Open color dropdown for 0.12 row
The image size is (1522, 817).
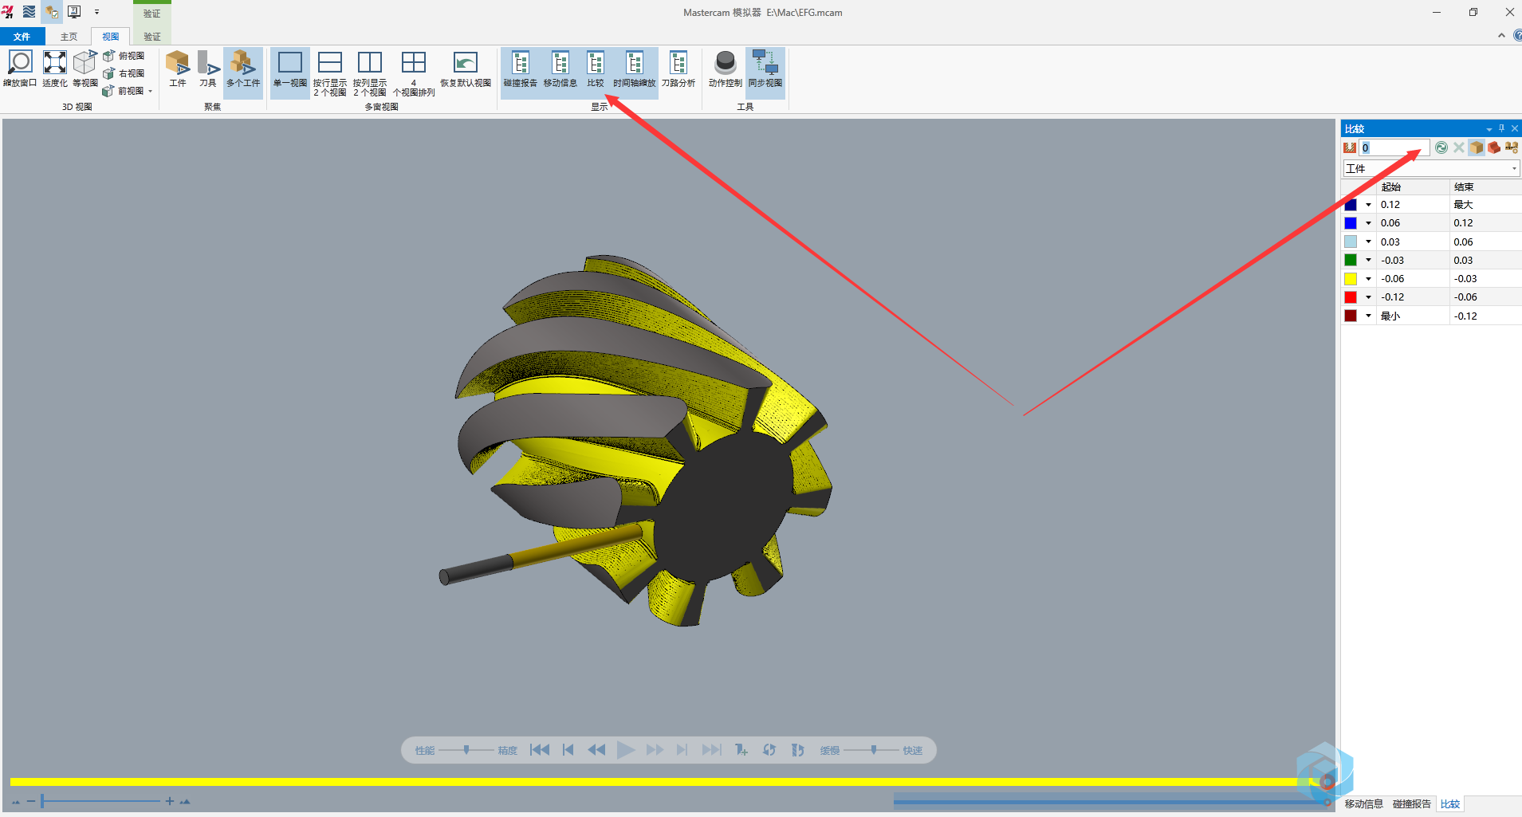(x=1368, y=205)
